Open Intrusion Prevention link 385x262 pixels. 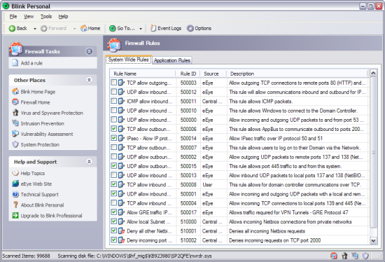coord(42,123)
